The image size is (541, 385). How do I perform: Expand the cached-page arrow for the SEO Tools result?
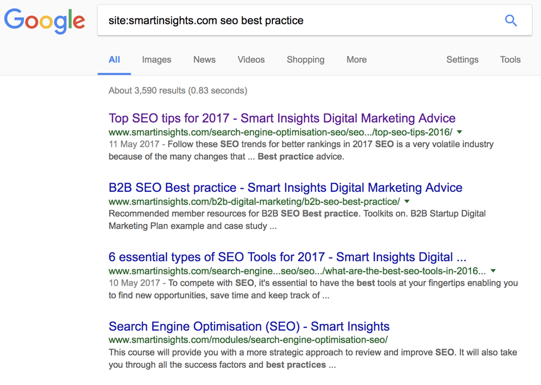[x=493, y=271]
